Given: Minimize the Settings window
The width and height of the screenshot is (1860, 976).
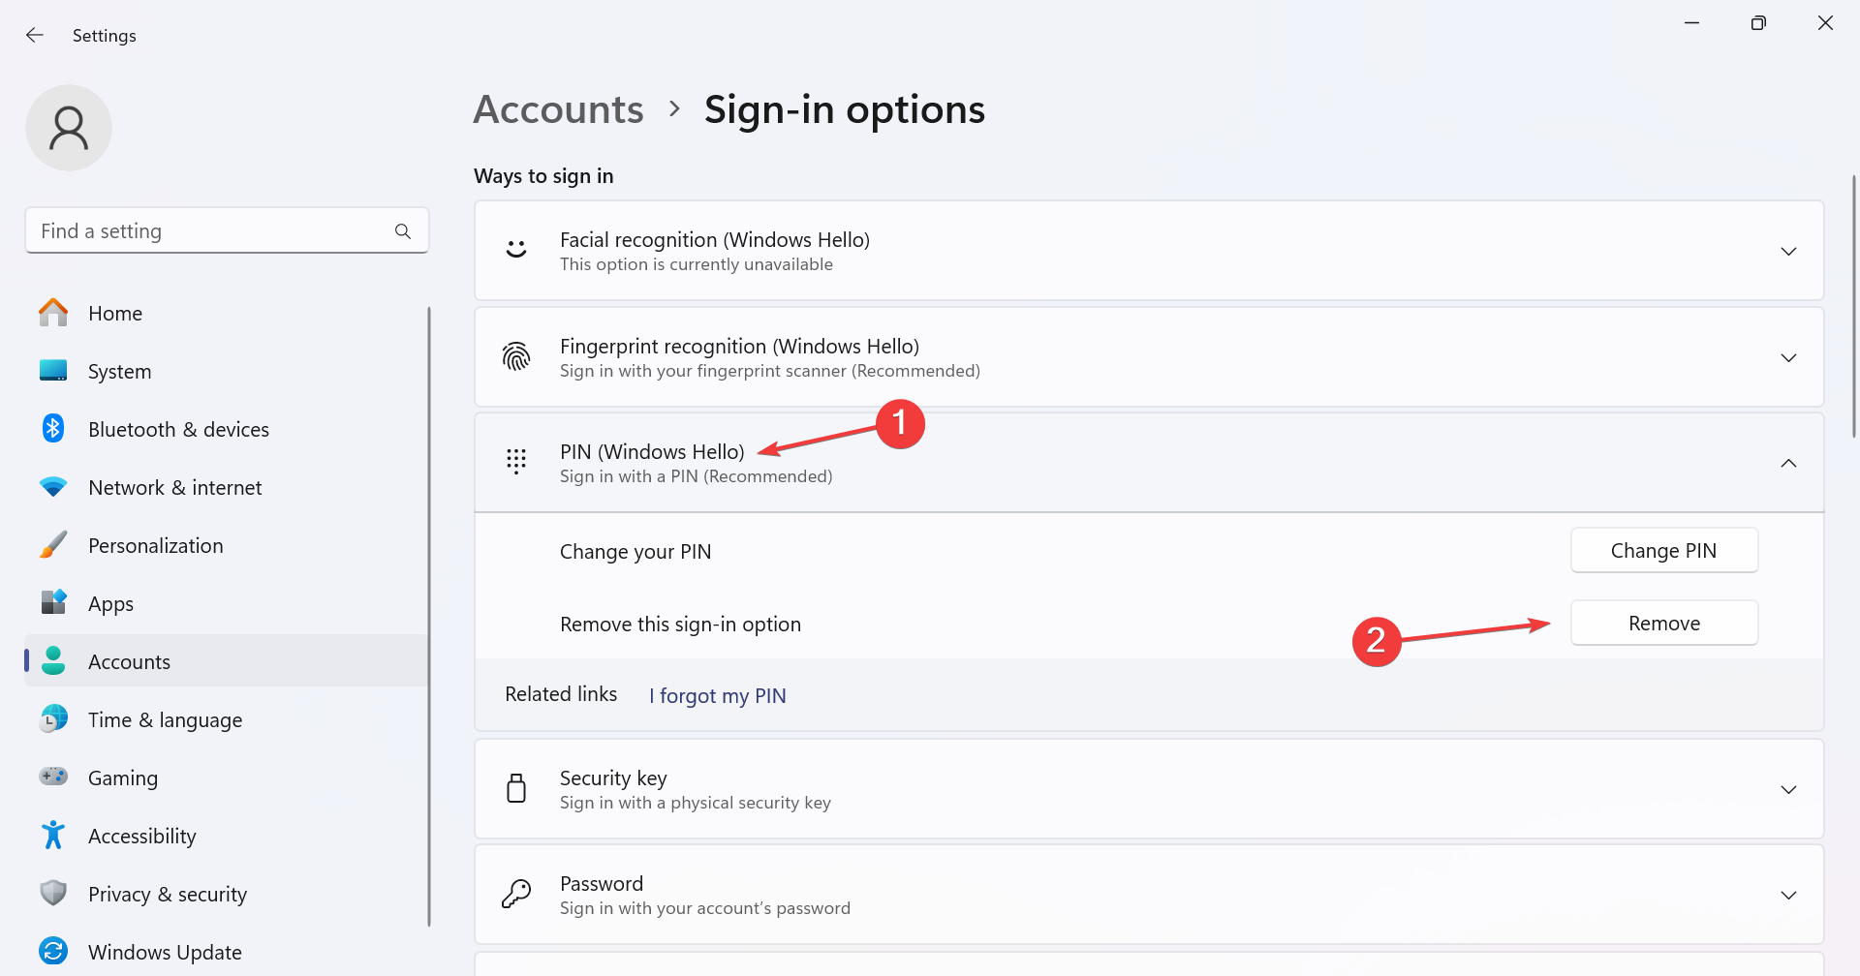Looking at the screenshot, I should coord(1692,22).
